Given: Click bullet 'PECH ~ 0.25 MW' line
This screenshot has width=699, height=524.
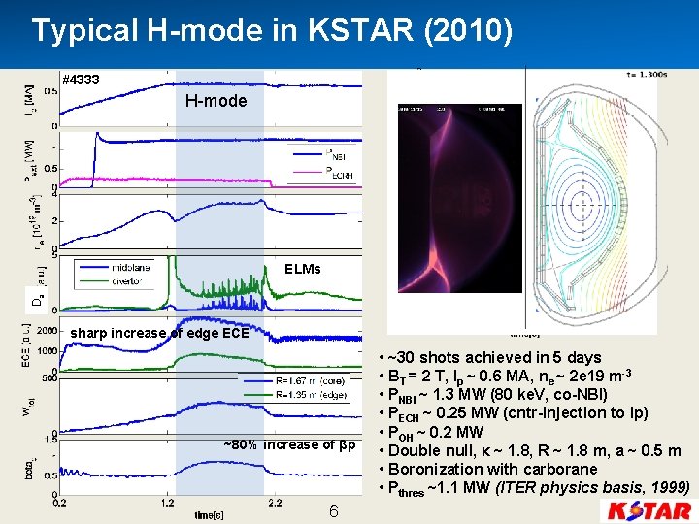Looking at the screenshot, I should point(514,413).
